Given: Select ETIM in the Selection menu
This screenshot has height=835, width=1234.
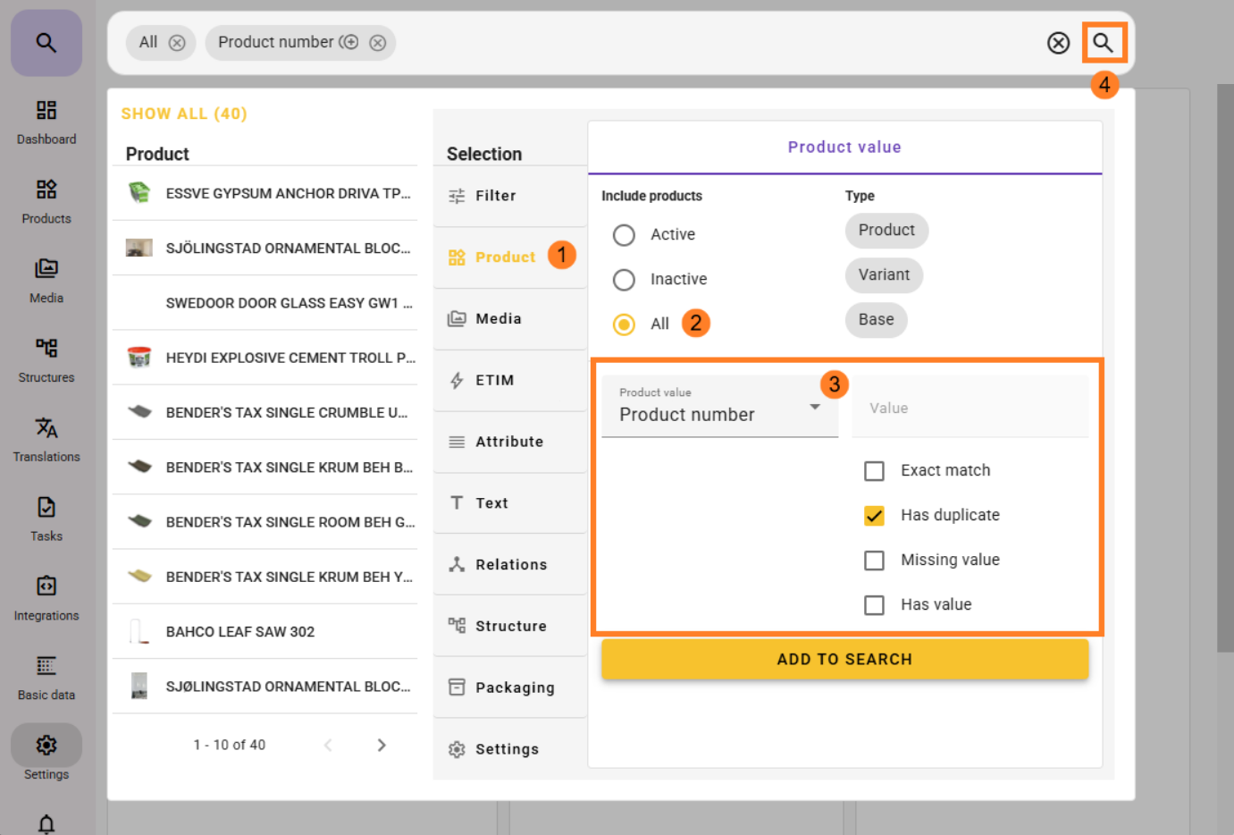Looking at the screenshot, I should [494, 380].
